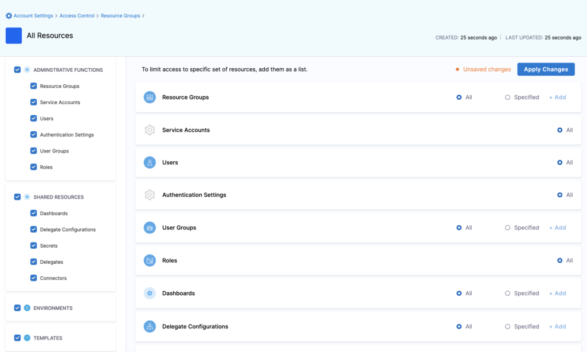
Task: Click the Resource Groups row icon
Action: coord(150,97)
